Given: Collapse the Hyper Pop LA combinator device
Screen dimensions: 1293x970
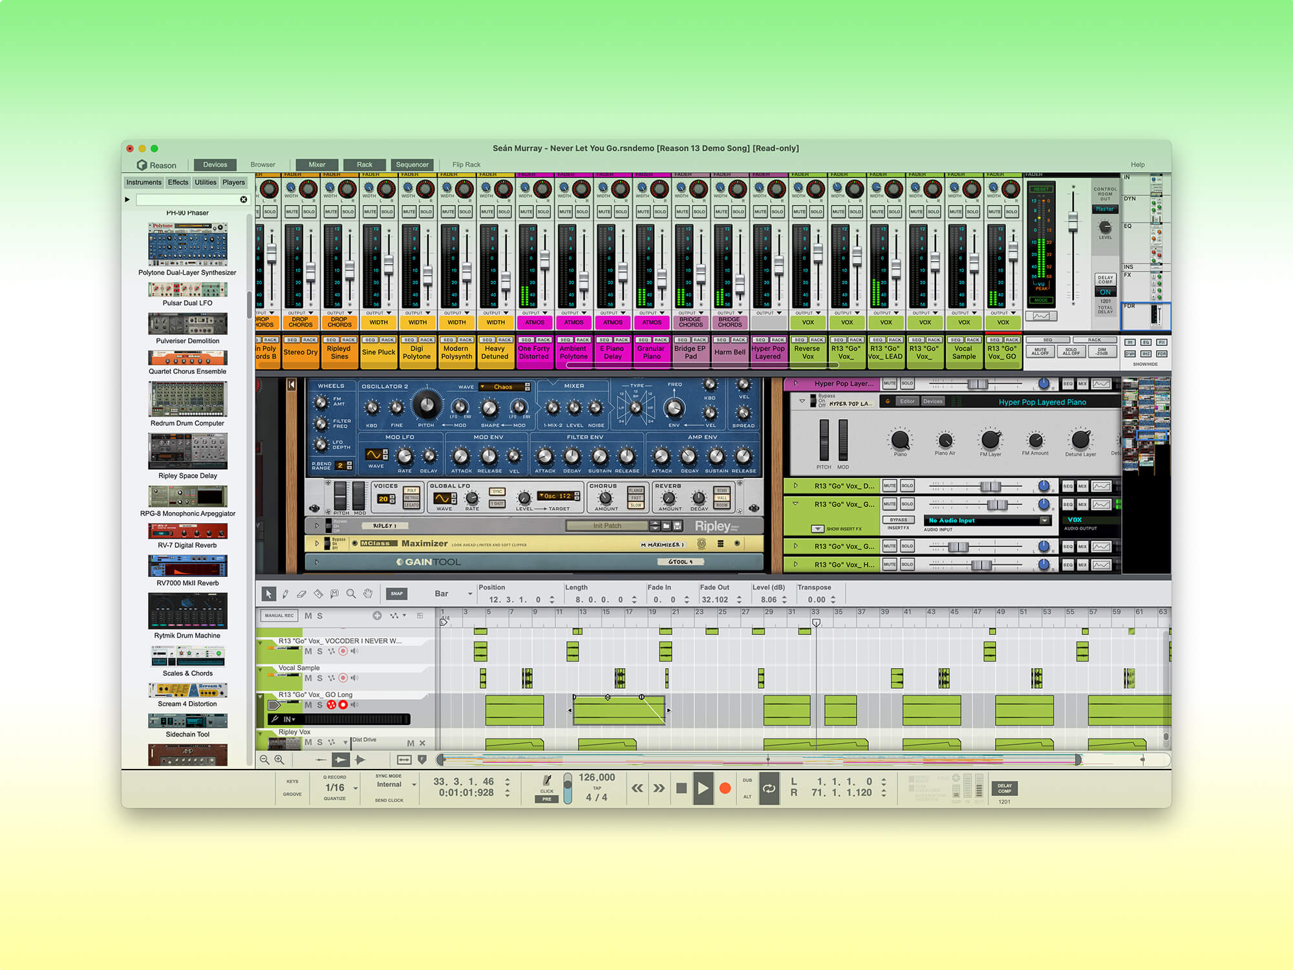Looking at the screenshot, I should (802, 402).
